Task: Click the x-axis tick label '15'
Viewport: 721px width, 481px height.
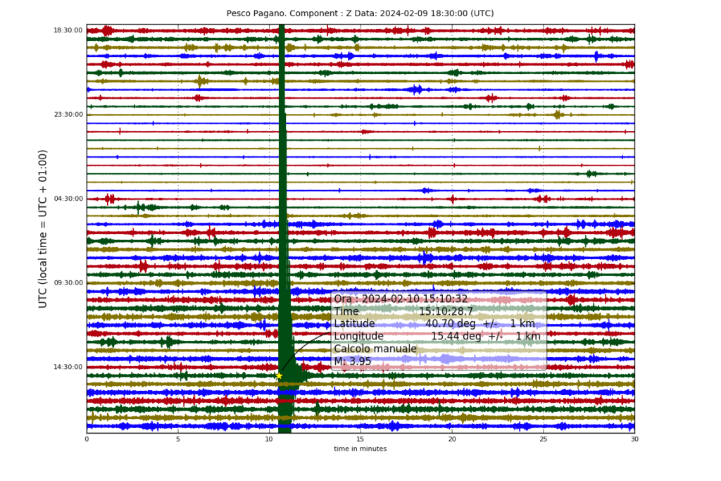Action: point(360,439)
